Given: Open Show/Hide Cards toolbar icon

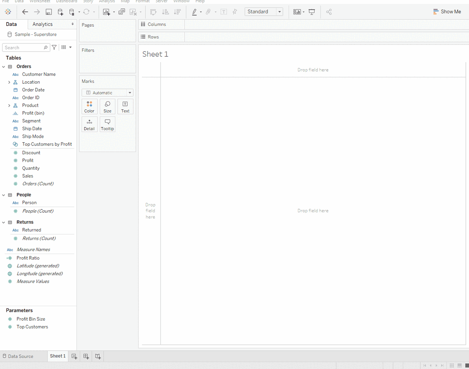Looking at the screenshot, I should click(297, 12).
